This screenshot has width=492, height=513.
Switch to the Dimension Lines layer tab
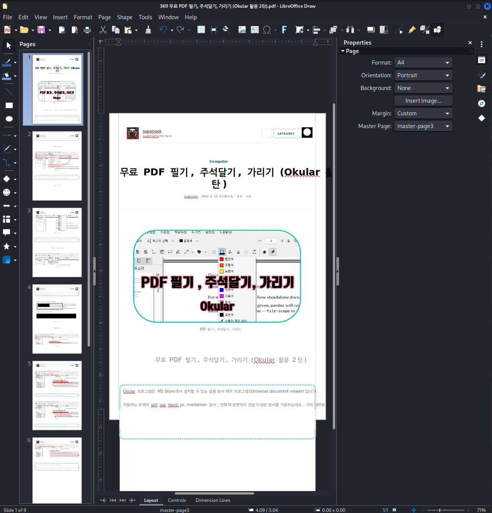(213, 500)
